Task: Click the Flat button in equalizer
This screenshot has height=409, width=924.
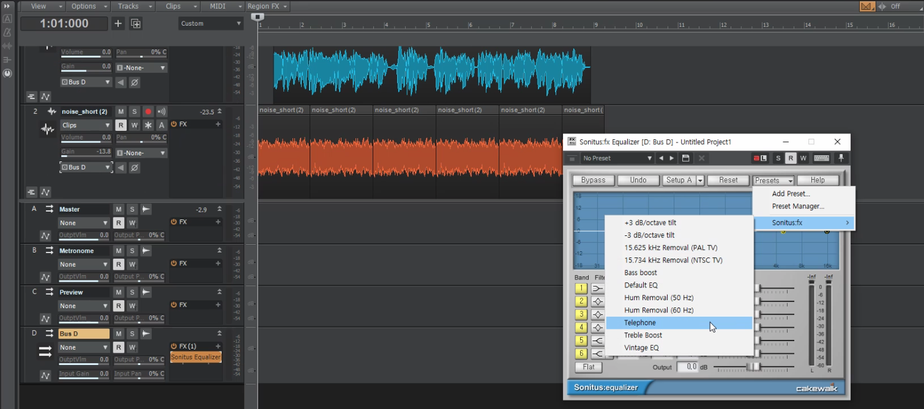Action: 589,367
